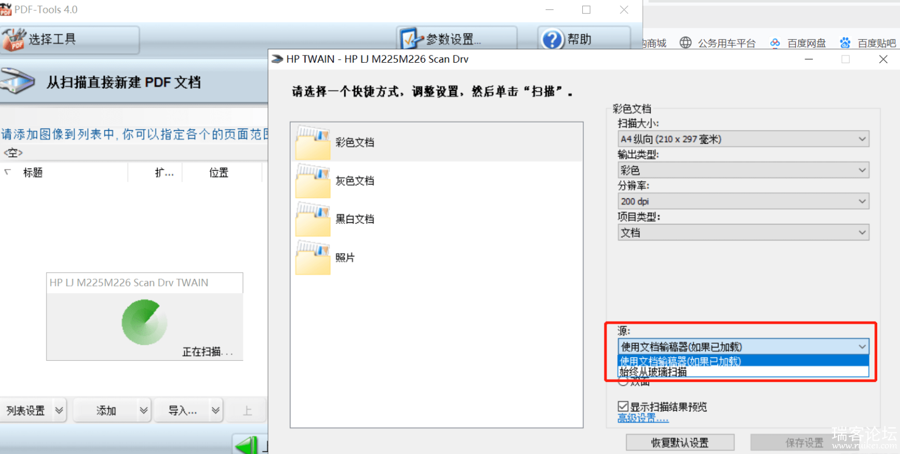This screenshot has width=900, height=454.
Task: Click the green back arrow icon
Action: [246, 445]
